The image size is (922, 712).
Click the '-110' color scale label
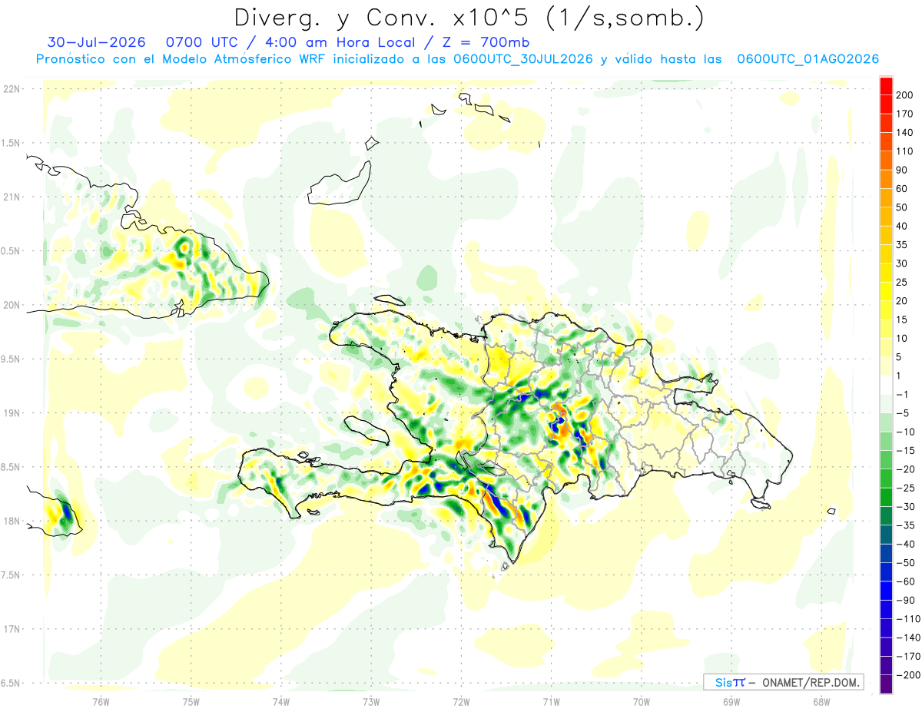pyautogui.click(x=907, y=619)
